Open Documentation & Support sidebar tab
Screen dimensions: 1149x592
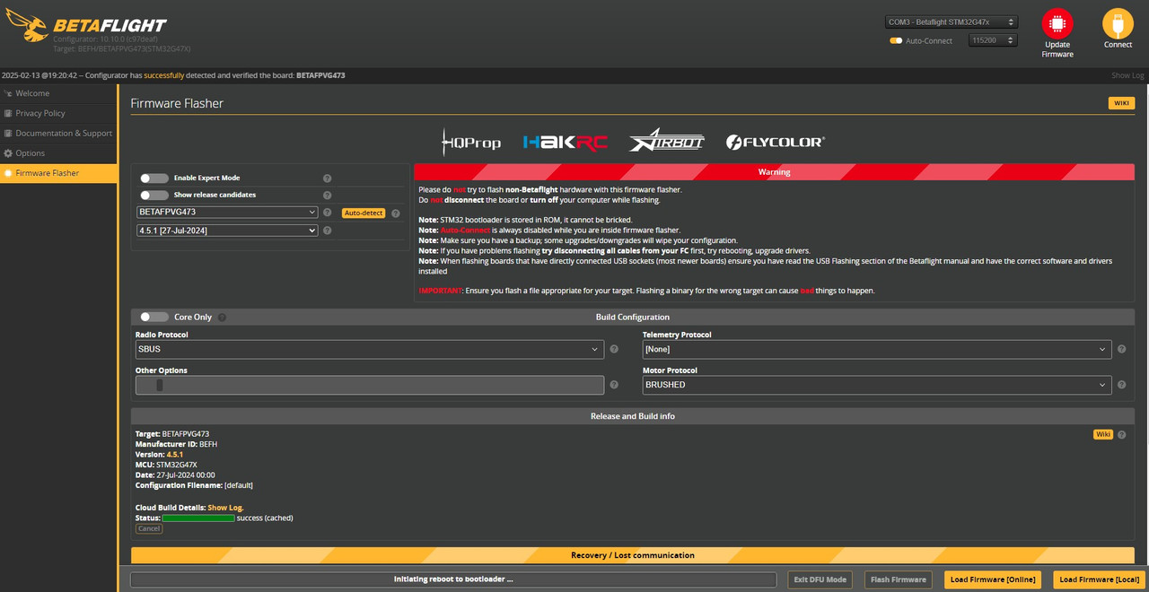point(58,133)
